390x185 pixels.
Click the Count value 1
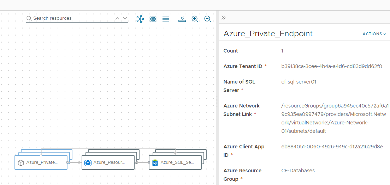coord(282,51)
